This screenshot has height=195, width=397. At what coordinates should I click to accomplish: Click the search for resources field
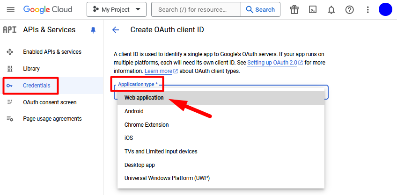click(196, 10)
